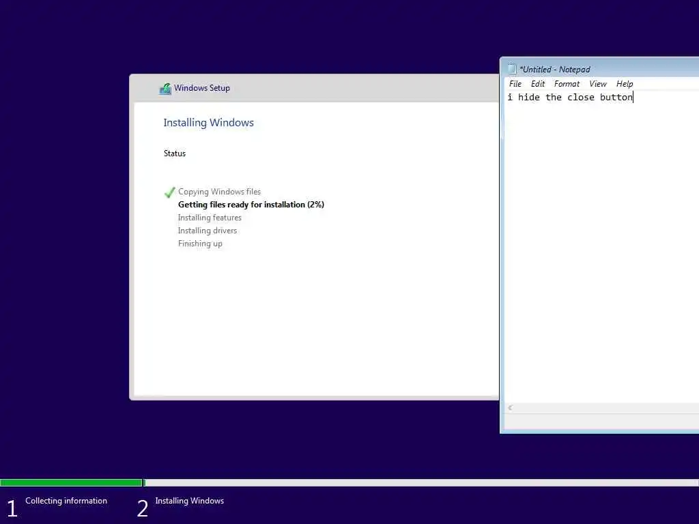
Task: Click the green checkmark beside Copying Windows files
Action: click(169, 192)
